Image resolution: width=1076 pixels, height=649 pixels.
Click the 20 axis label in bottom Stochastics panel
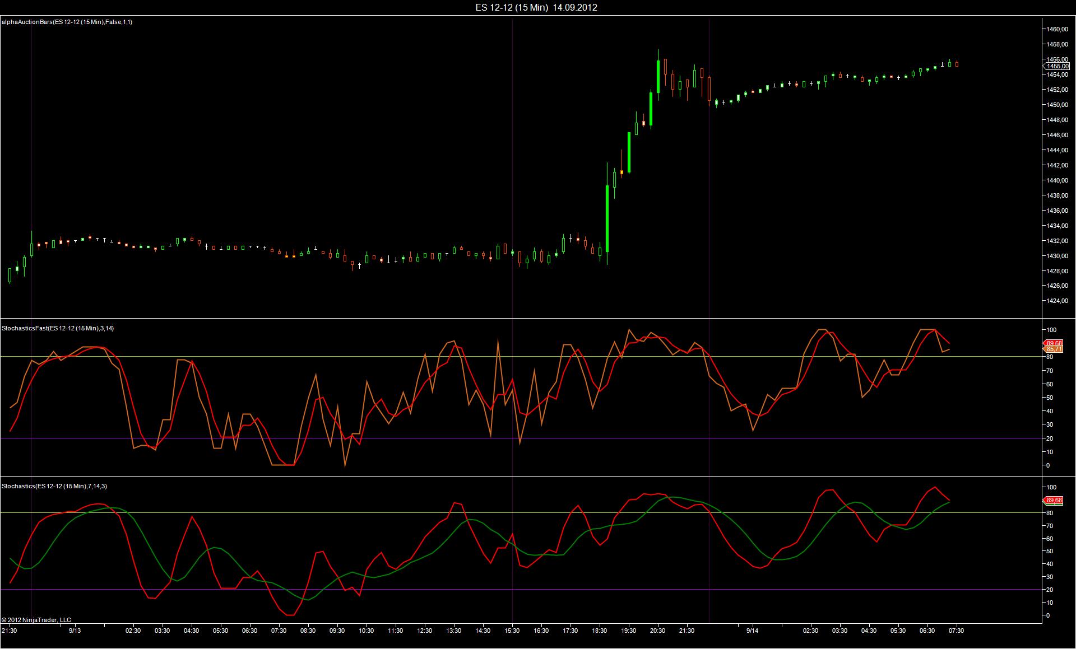[1049, 590]
